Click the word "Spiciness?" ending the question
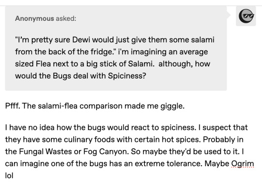Screen dimensions: 262x186 pyautogui.click(x=127, y=76)
